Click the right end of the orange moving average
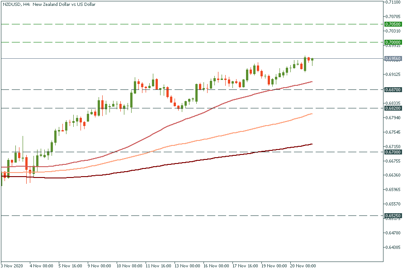 [x=312, y=114]
